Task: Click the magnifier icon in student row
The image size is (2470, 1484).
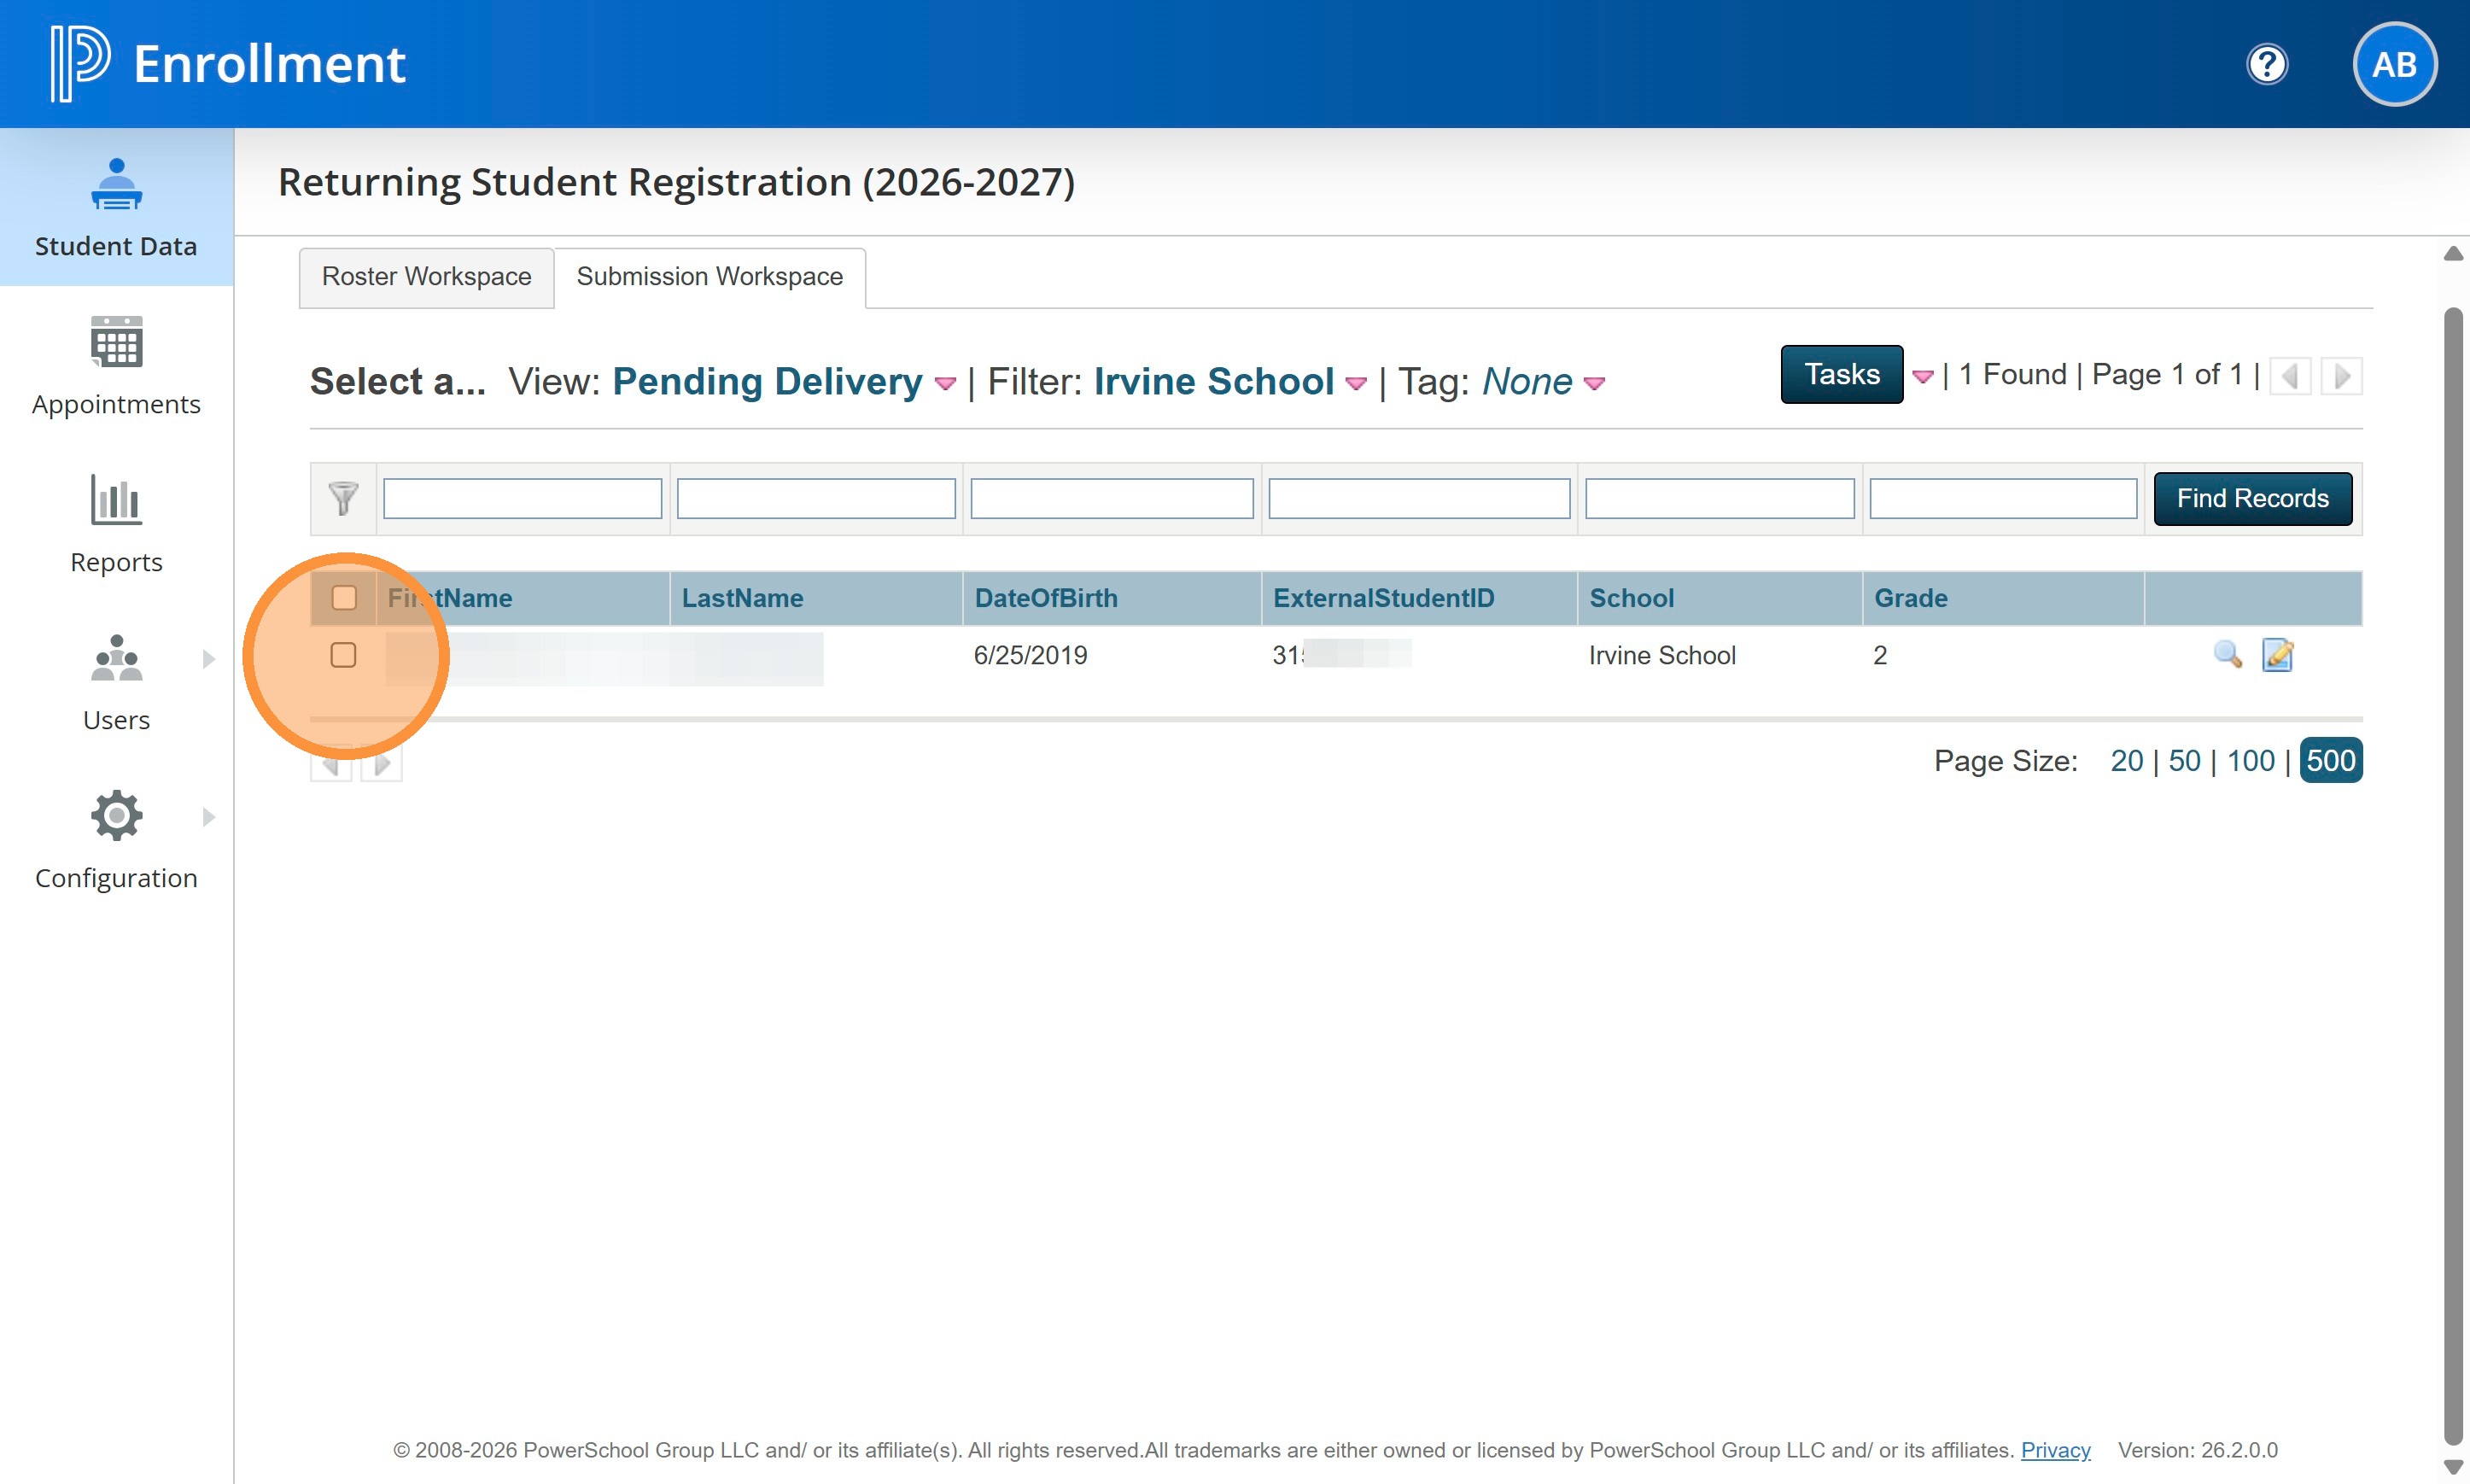Action: tap(2228, 655)
